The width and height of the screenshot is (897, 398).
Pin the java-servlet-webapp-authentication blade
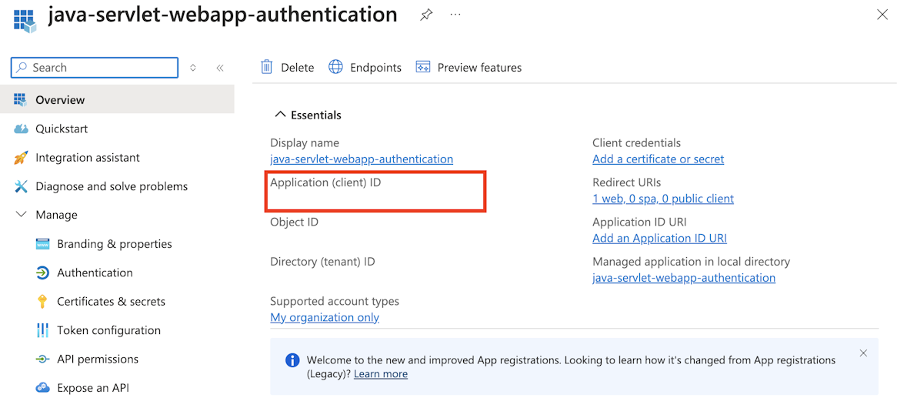pos(425,15)
